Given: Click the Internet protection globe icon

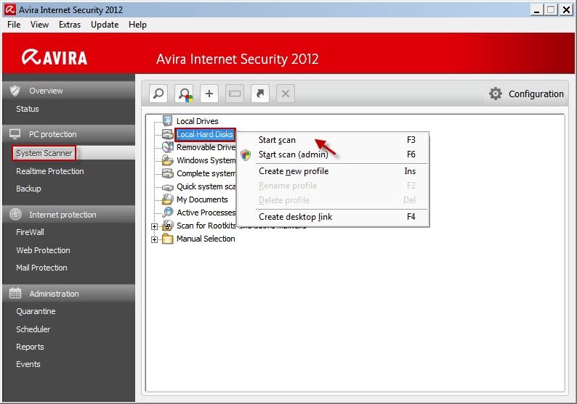Looking at the screenshot, I should pos(15,215).
